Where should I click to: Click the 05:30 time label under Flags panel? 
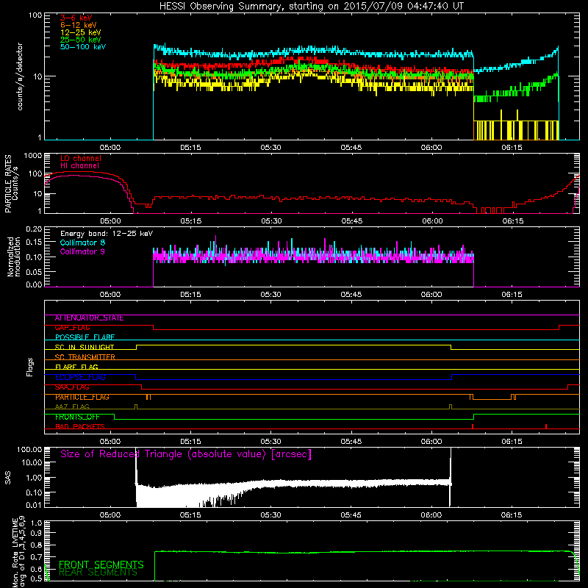pos(270,442)
